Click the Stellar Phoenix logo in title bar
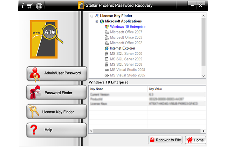This screenshot has height=147, width=226. [81, 5]
